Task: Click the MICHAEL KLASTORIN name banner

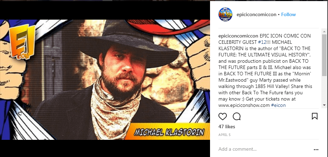Action: coord(169,132)
